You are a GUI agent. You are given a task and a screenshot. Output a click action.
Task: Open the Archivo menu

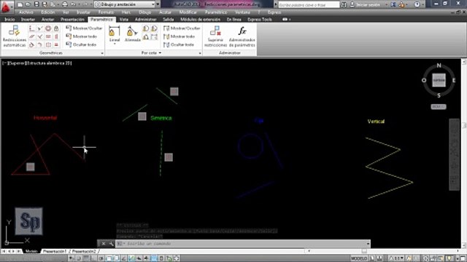click(26, 12)
